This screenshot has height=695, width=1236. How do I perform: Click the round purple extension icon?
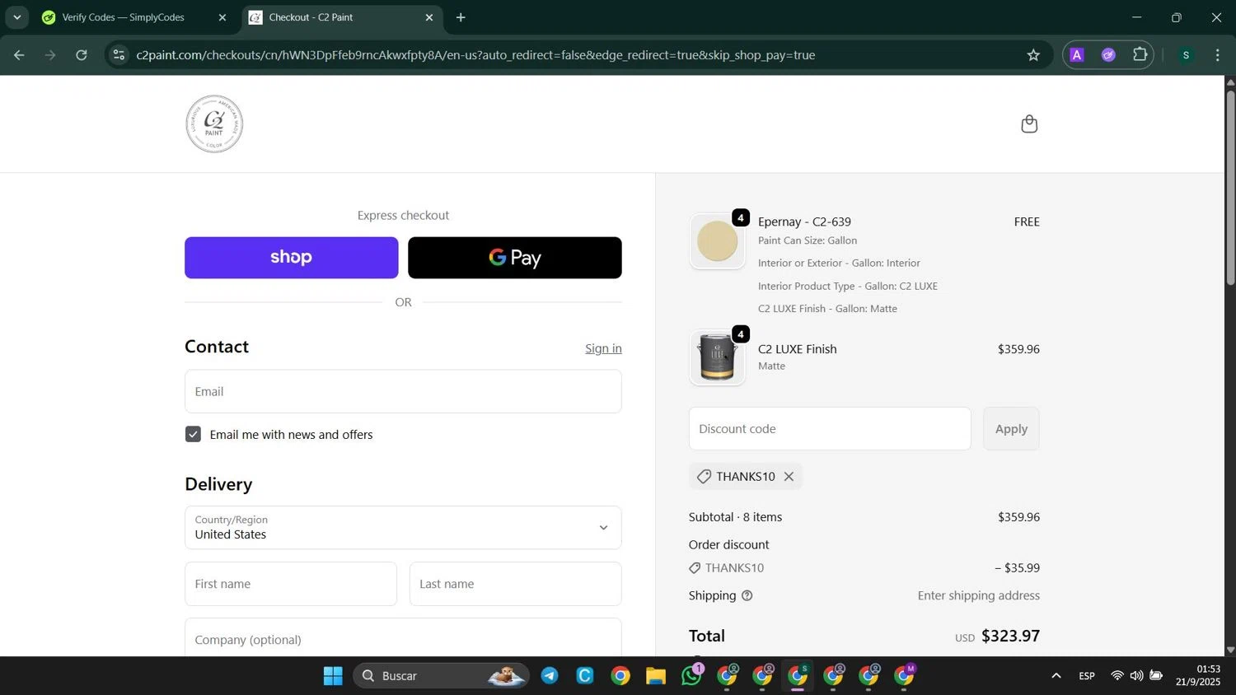(x=1108, y=55)
